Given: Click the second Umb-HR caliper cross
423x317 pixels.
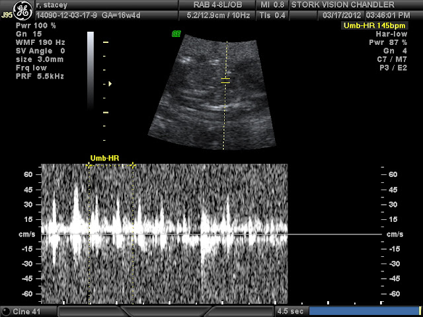Looking at the screenshot, I should [133, 165].
